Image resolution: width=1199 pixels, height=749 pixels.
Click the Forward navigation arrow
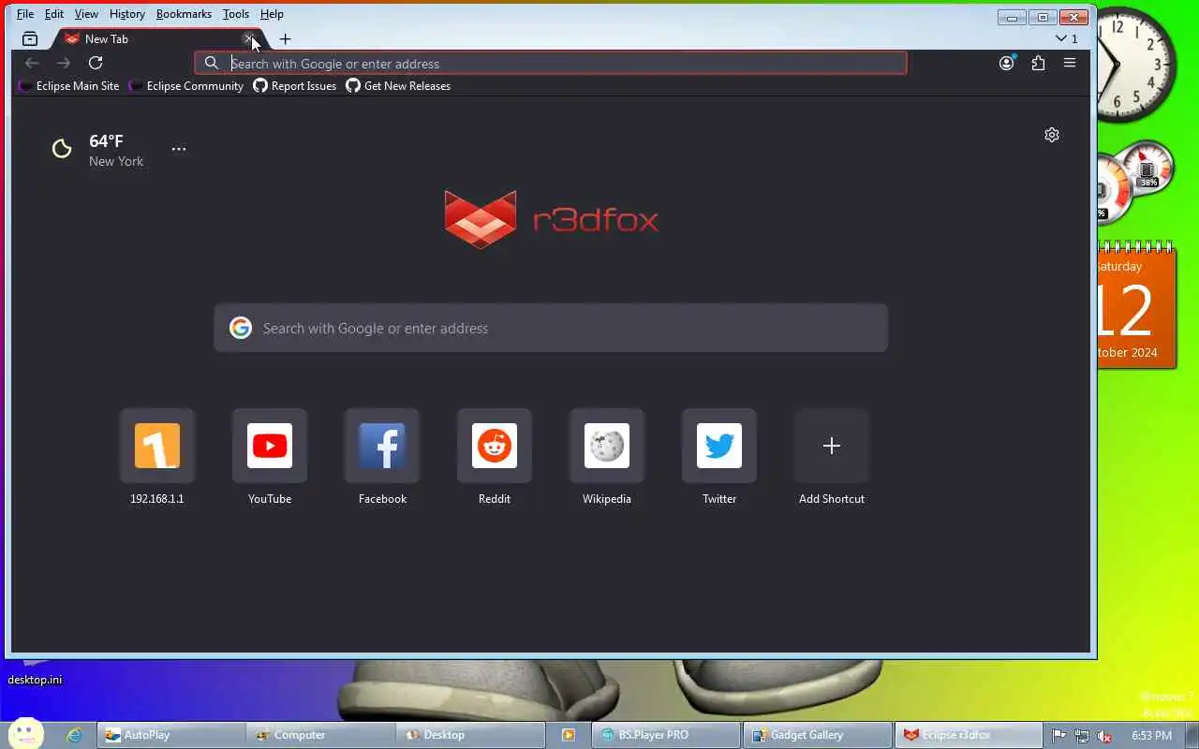click(64, 63)
